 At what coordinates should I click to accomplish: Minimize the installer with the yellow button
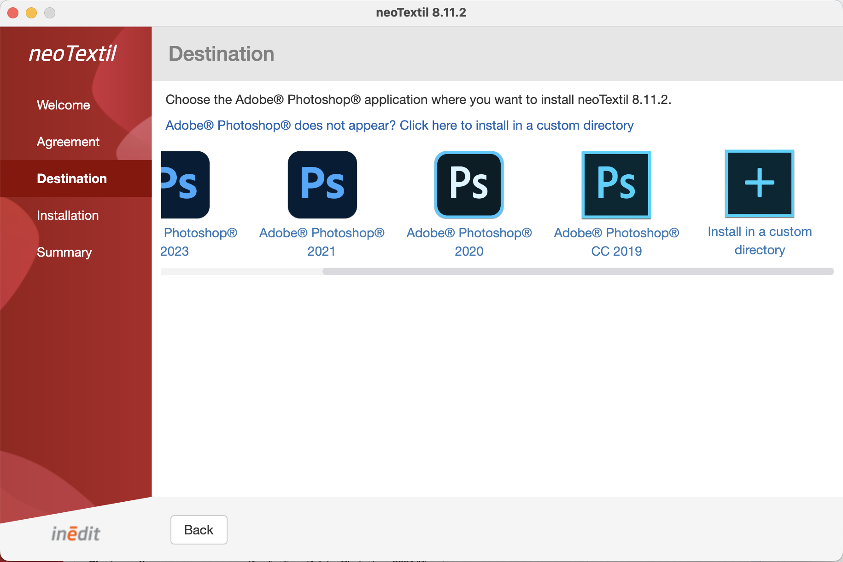coord(31,13)
